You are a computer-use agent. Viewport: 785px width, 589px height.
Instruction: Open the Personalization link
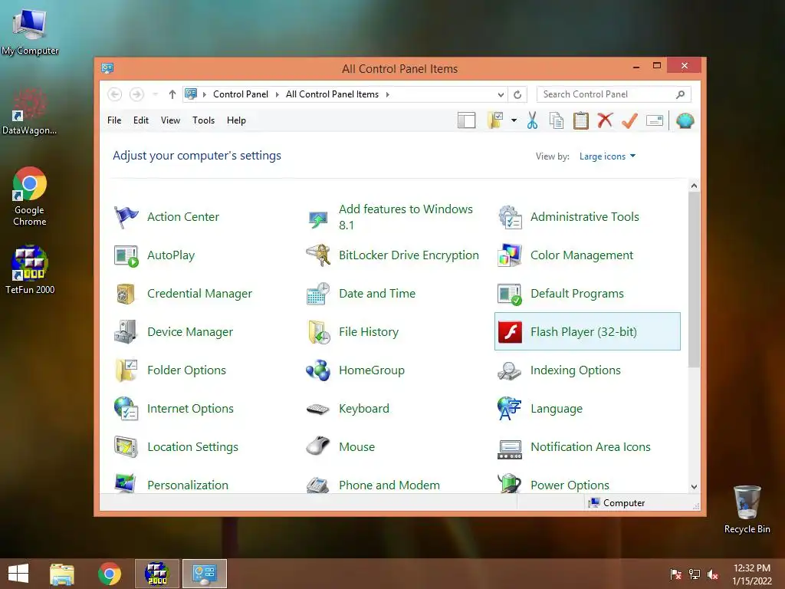point(188,485)
